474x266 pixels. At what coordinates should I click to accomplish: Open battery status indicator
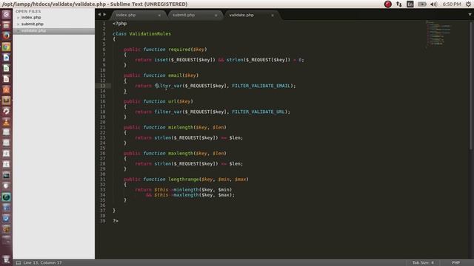pos(421,4)
